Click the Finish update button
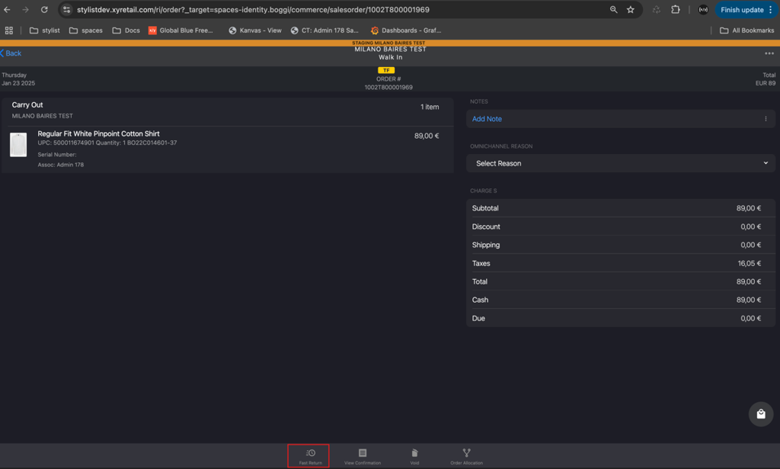The height and width of the screenshot is (469, 780). click(746, 9)
